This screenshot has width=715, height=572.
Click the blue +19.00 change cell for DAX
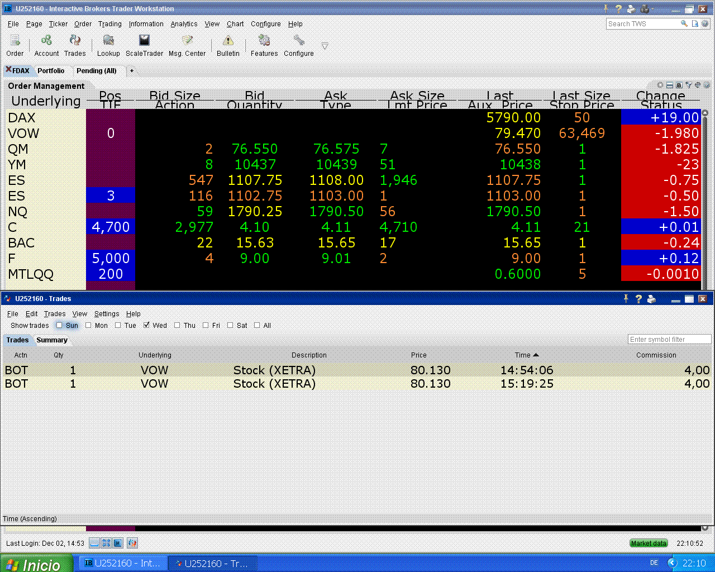coord(661,117)
